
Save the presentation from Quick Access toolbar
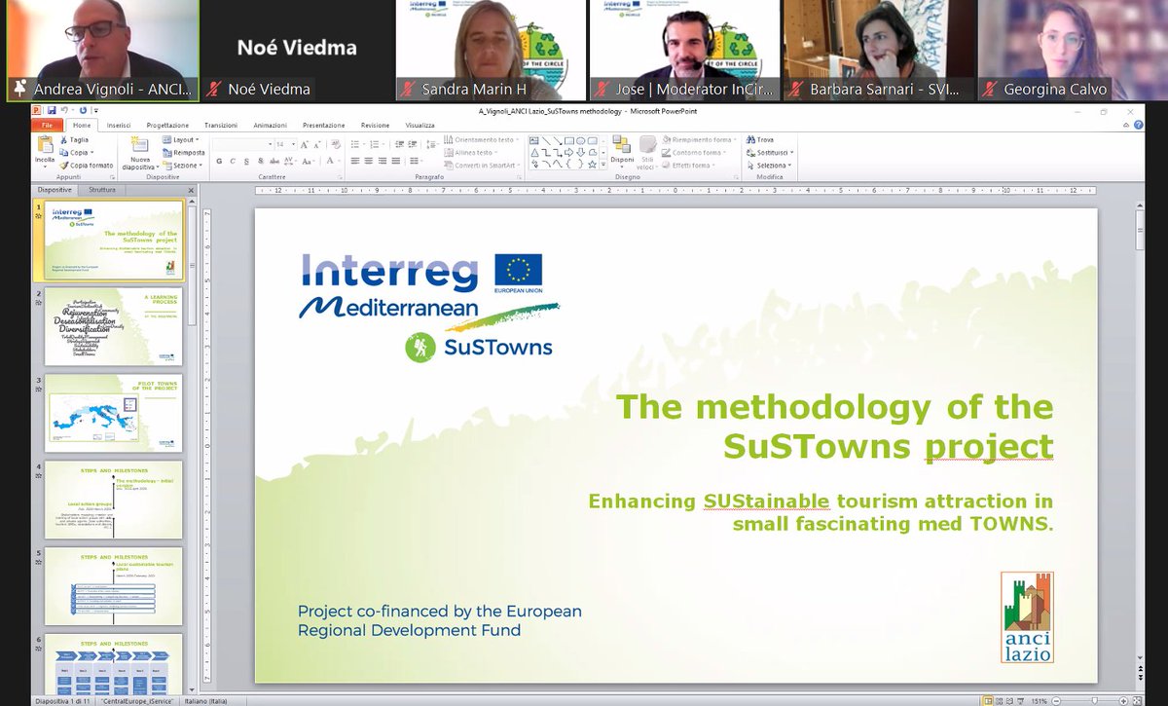pyautogui.click(x=51, y=110)
